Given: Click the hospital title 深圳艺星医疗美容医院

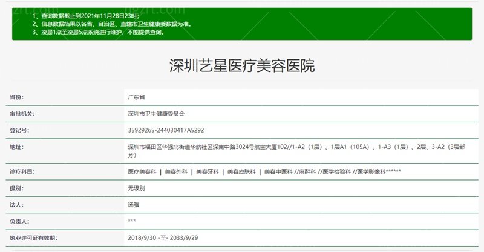Looking at the screenshot, I should [242, 66].
